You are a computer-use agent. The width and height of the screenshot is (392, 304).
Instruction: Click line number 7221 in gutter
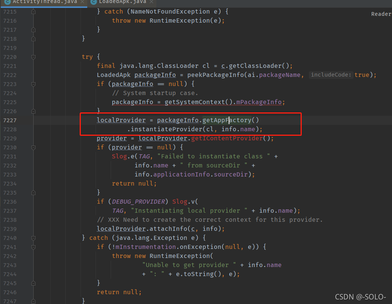click(10, 66)
